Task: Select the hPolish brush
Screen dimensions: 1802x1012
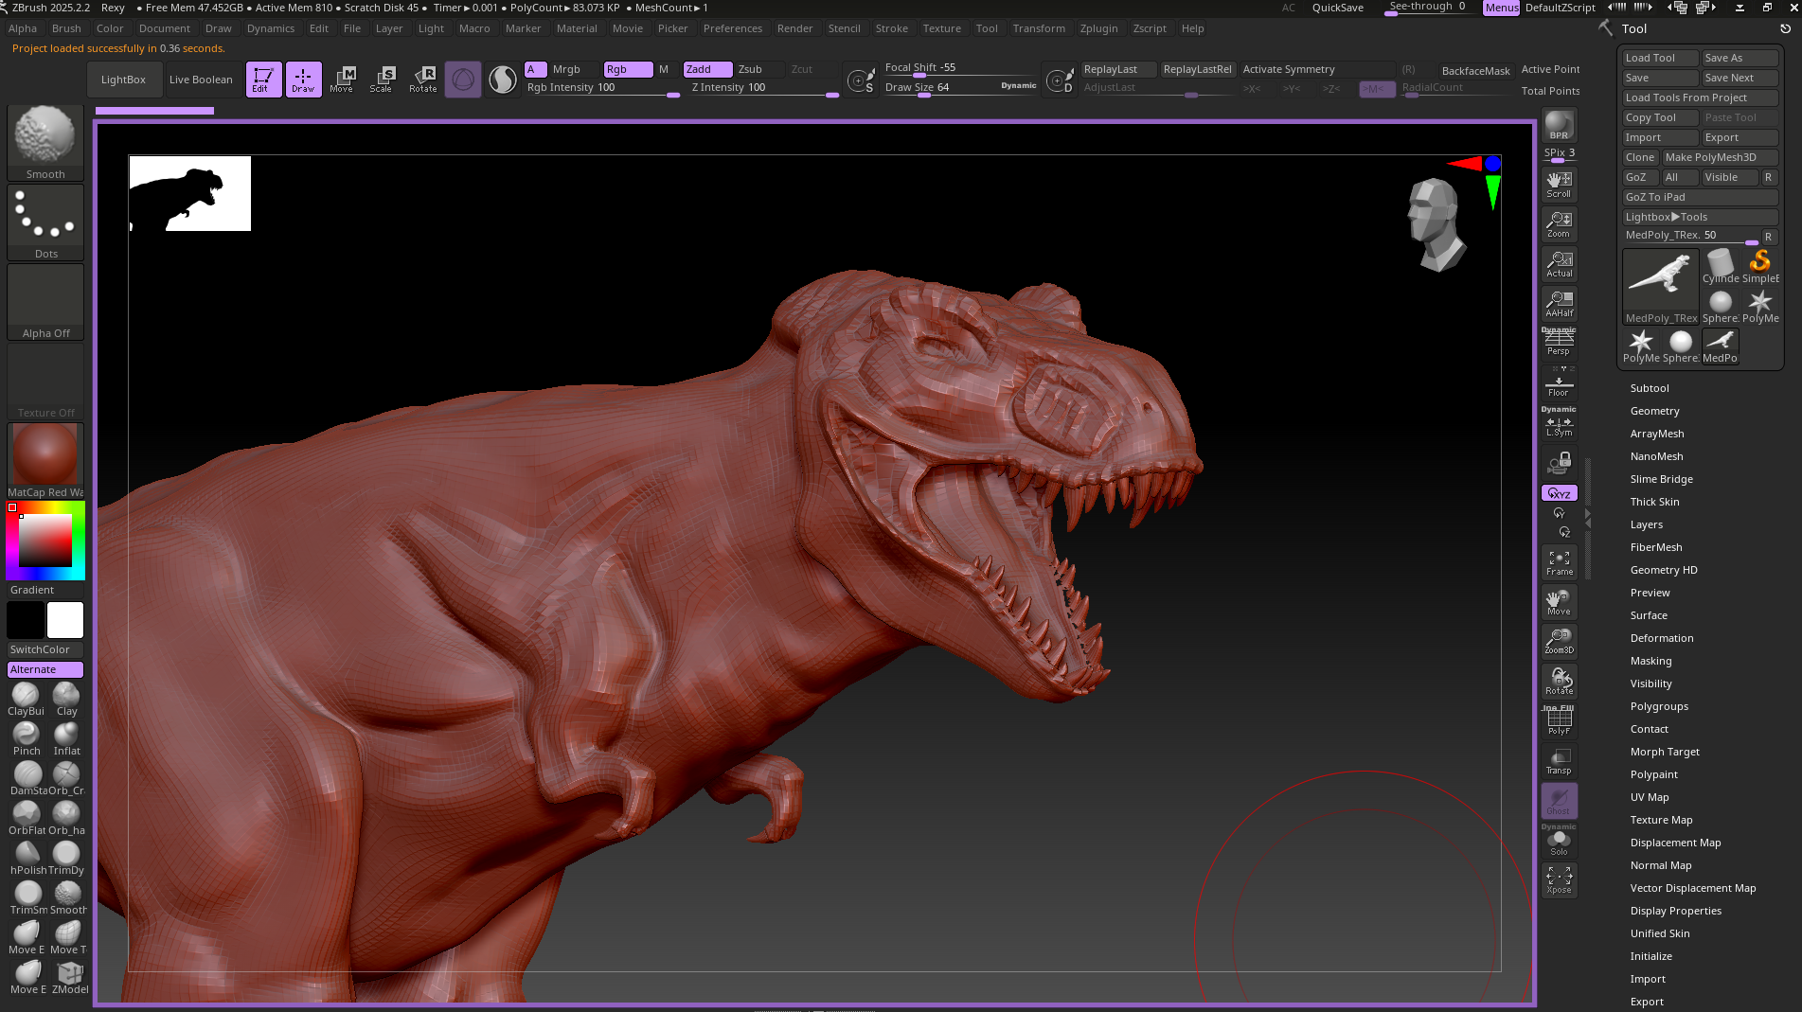Action: (27, 858)
